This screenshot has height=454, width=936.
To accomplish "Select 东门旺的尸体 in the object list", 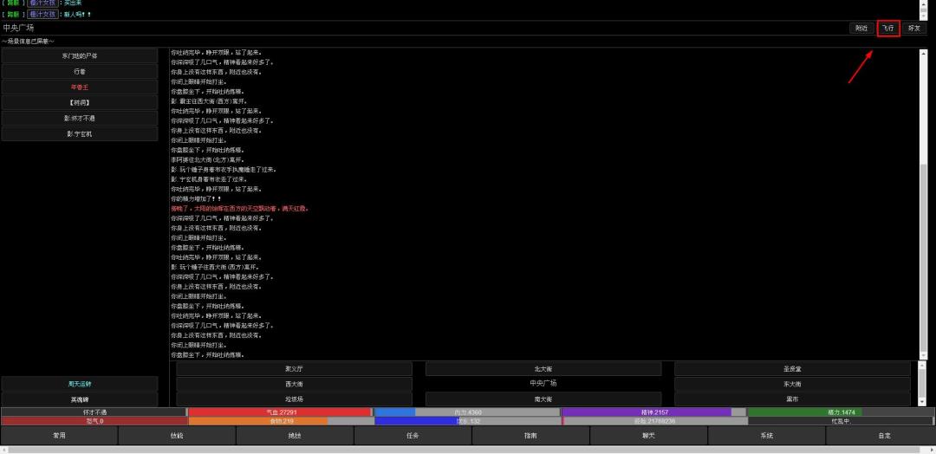I will (80, 56).
